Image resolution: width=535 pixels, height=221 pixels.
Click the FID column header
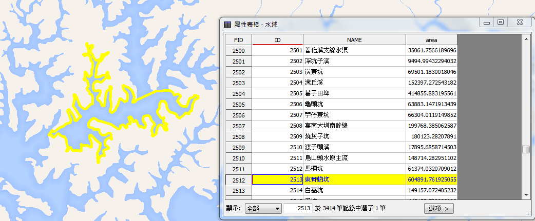239,39
